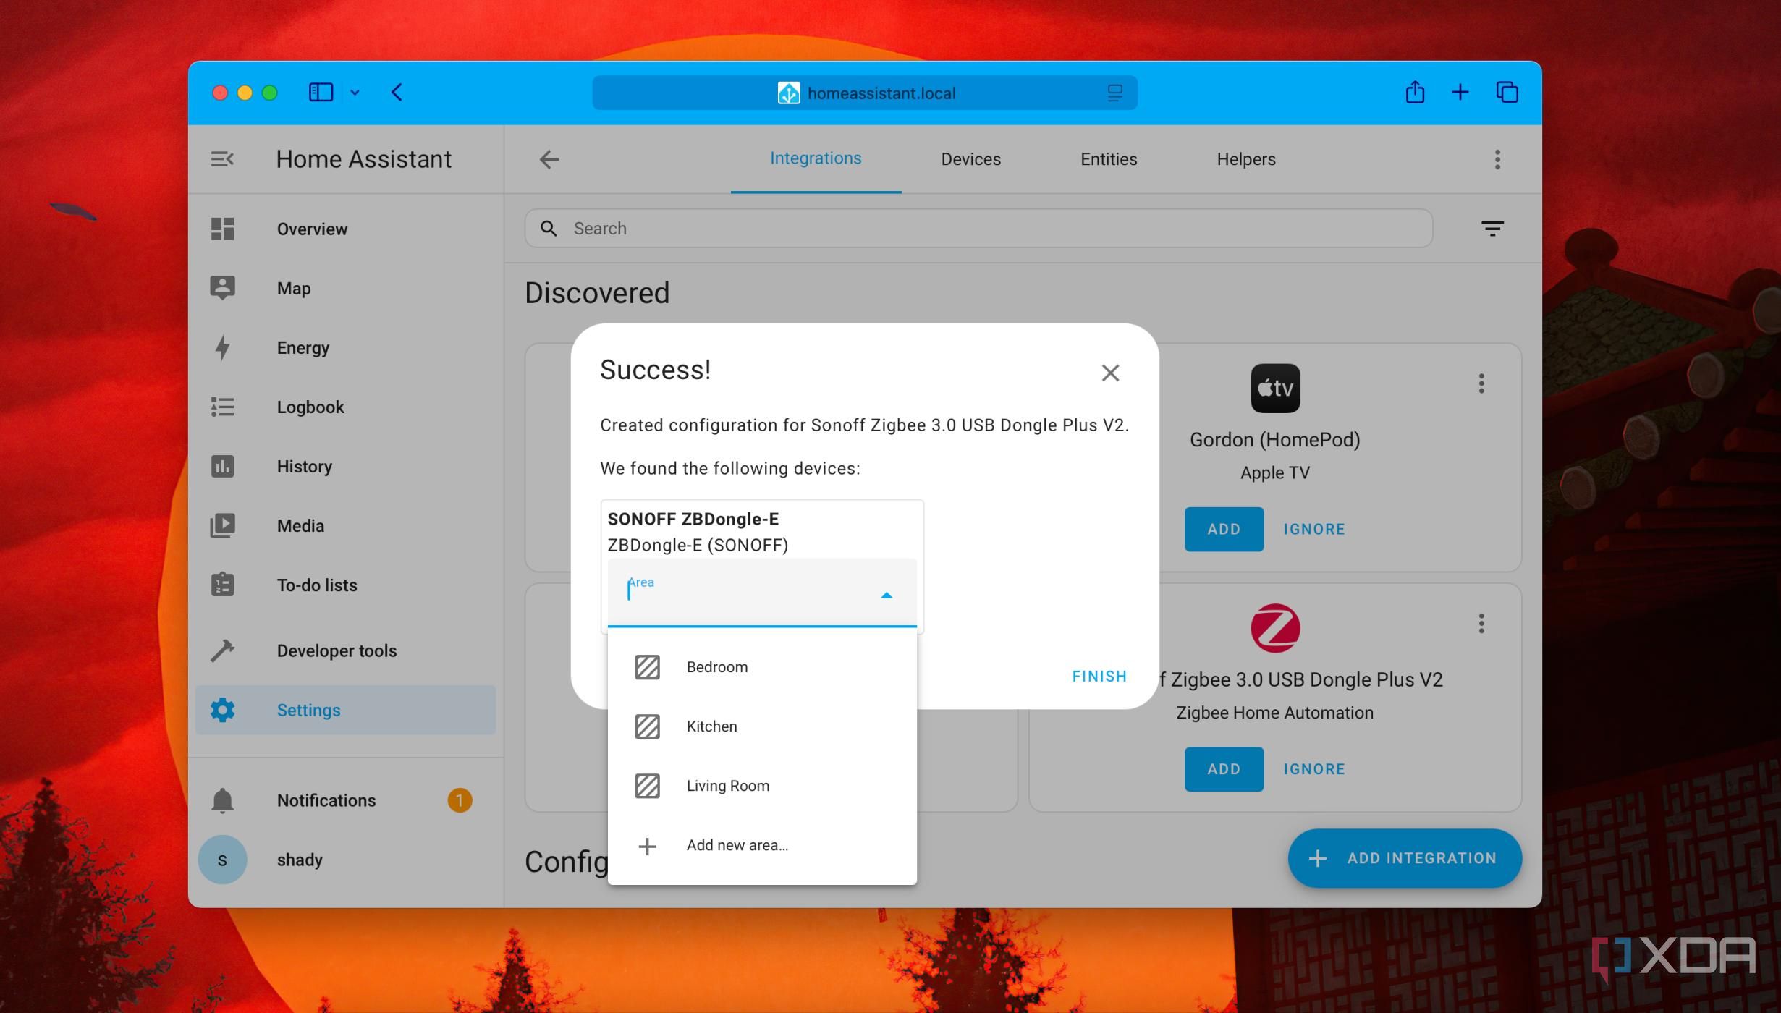
Task: Close the Success dialog
Action: (1110, 373)
